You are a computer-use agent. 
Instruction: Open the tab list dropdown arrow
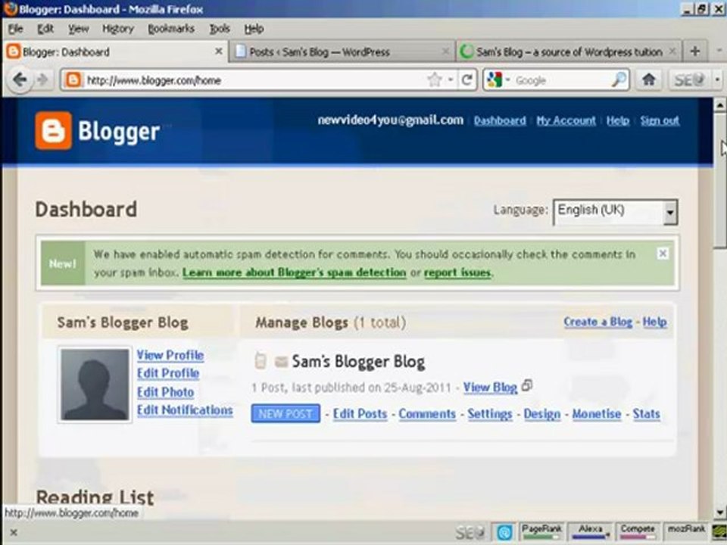pos(719,51)
